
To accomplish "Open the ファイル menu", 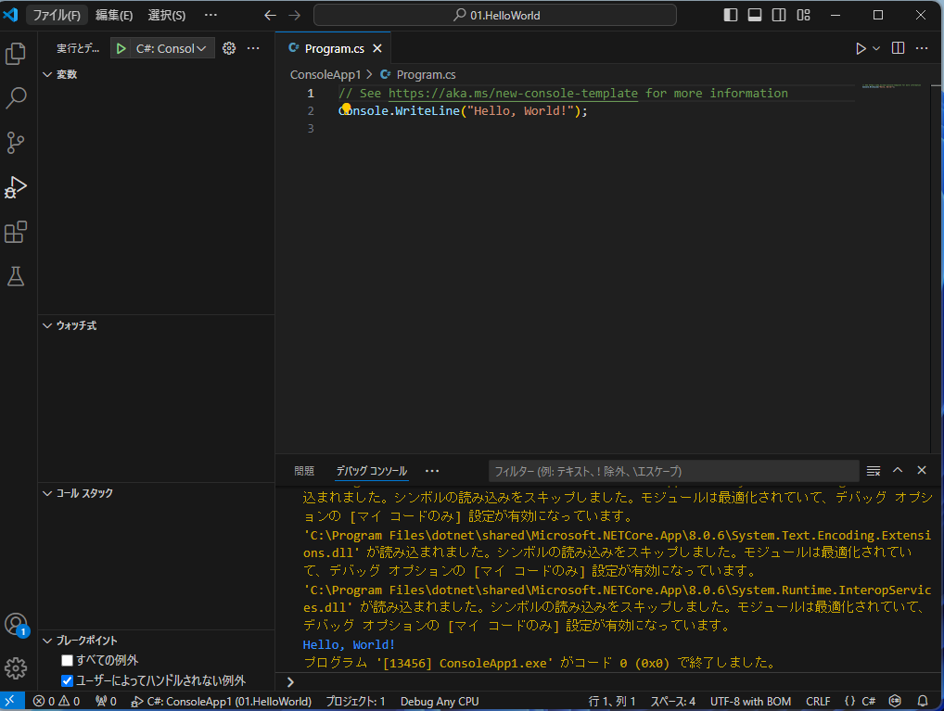I will pyautogui.click(x=57, y=15).
